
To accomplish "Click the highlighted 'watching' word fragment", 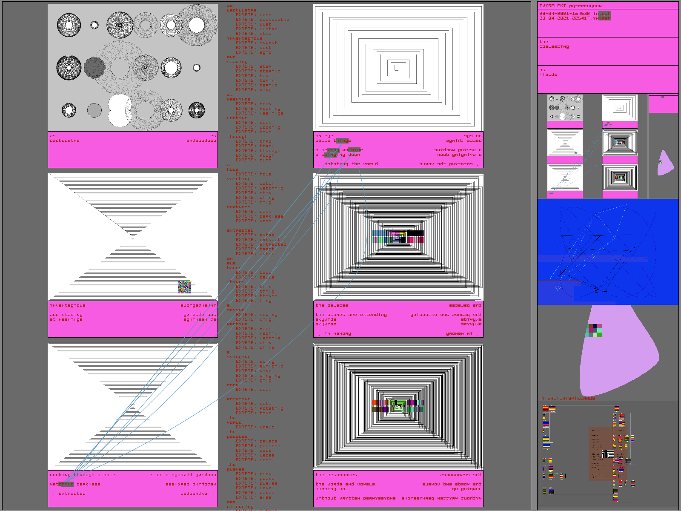I will pos(66,484).
